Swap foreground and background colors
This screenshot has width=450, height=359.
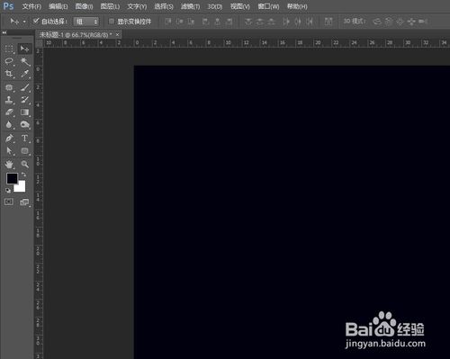23,175
